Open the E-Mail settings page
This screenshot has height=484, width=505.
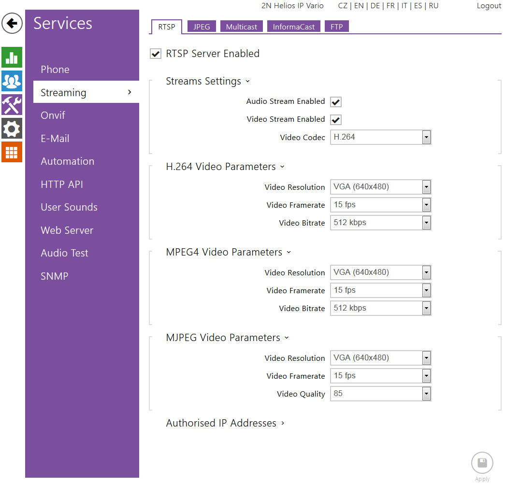click(55, 138)
